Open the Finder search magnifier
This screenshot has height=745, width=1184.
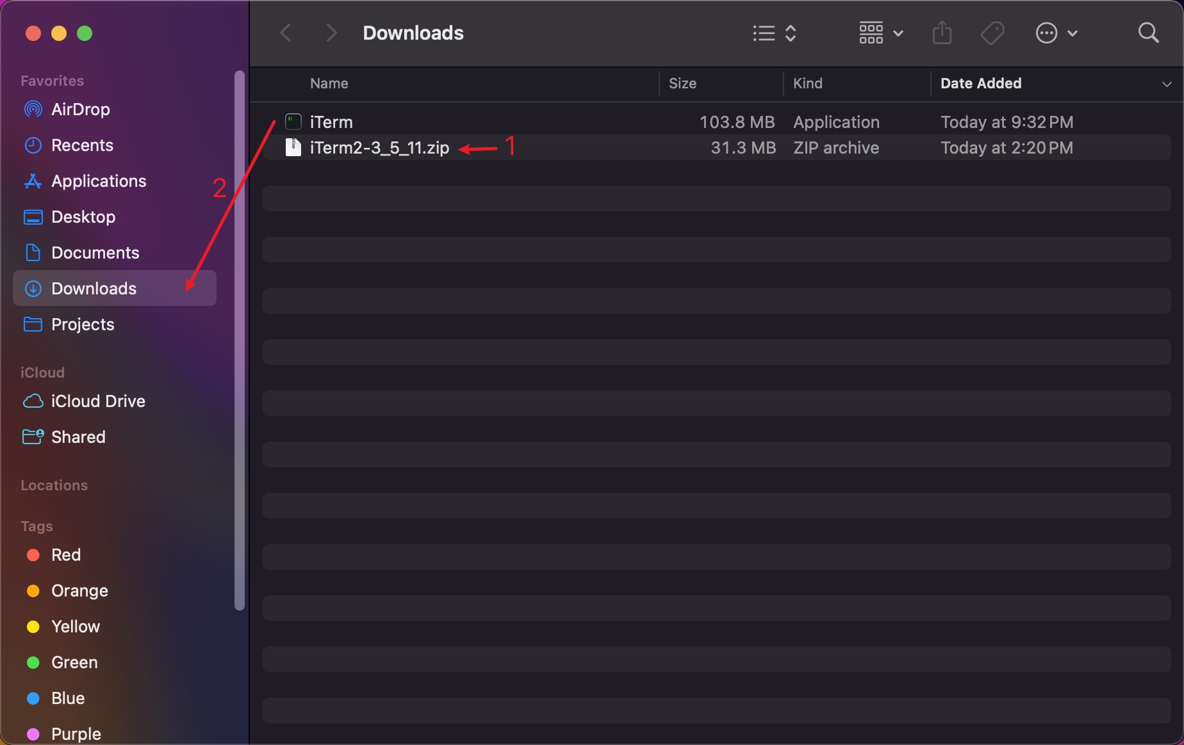[x=1148, y=33]
